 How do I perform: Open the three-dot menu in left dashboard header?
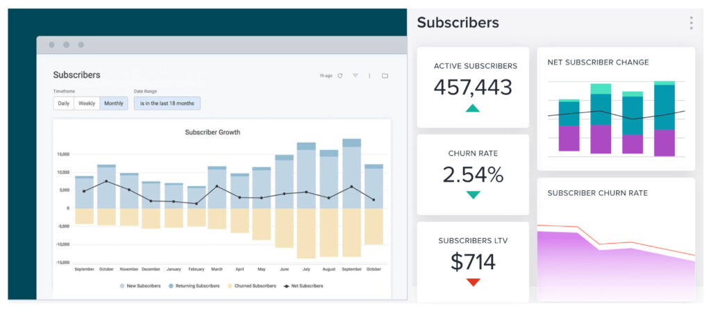coord(369,76)
